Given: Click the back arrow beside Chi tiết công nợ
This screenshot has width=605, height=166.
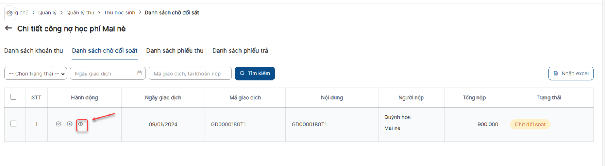Looking at the screenshot, I should [8, 28].
